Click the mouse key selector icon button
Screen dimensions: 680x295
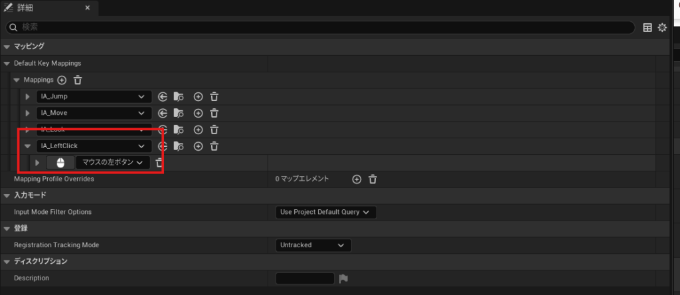tap(60, 163)
